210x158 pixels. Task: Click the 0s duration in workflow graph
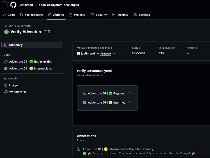(x=130, y=94)
